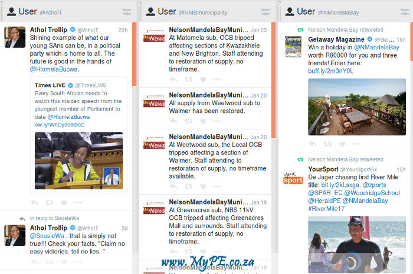The image size is (413, 274).
Task: Open Getaway Magazine profile avatar
Action: click(x=293, y=46)
